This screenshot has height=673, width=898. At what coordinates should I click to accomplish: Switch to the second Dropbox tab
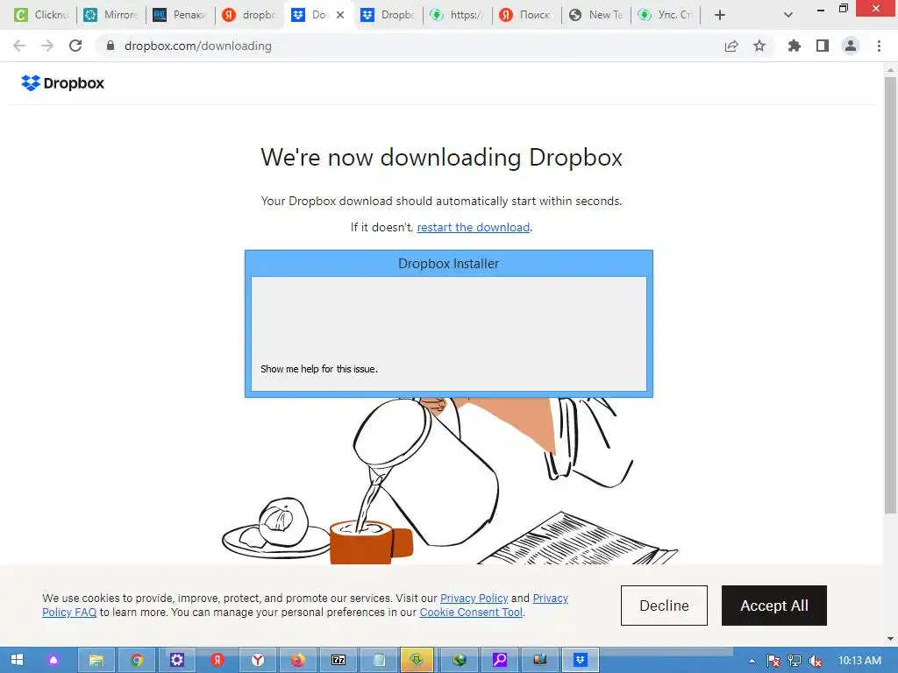click(x=388, y=15)
